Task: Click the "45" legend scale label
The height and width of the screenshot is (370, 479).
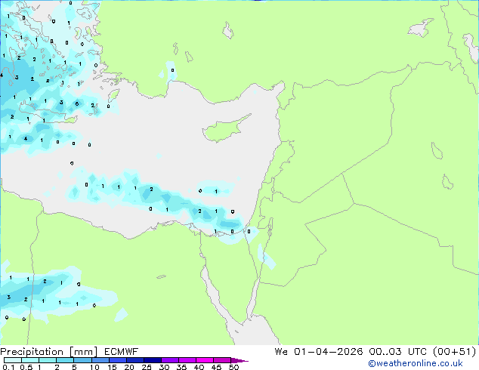Action: coord(216,367)
